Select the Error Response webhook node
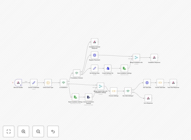The image size is (191, 140). coord(148,98)
